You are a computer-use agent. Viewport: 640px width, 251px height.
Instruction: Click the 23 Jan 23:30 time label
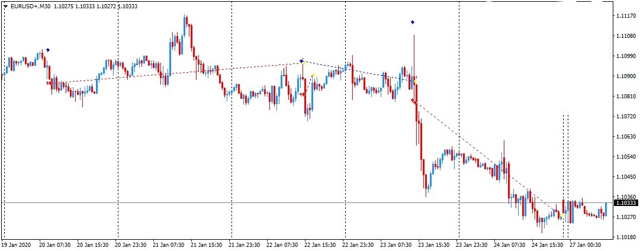pos(471,245)
